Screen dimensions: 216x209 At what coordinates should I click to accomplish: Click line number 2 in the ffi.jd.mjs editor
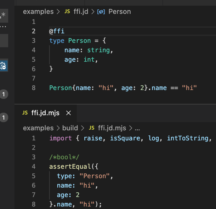pyautogui.click(x=34, y=148)
